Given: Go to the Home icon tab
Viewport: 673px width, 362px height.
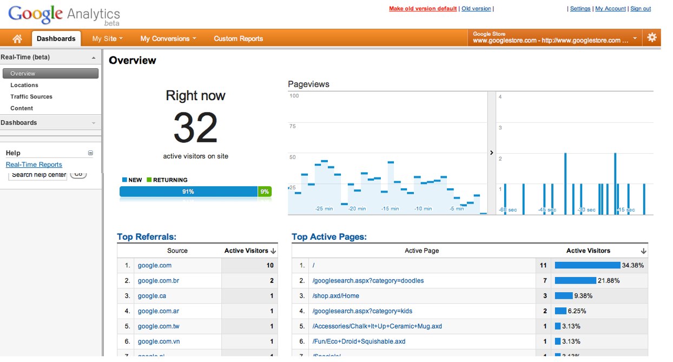Looking at the screenshot, I should 17,38.
